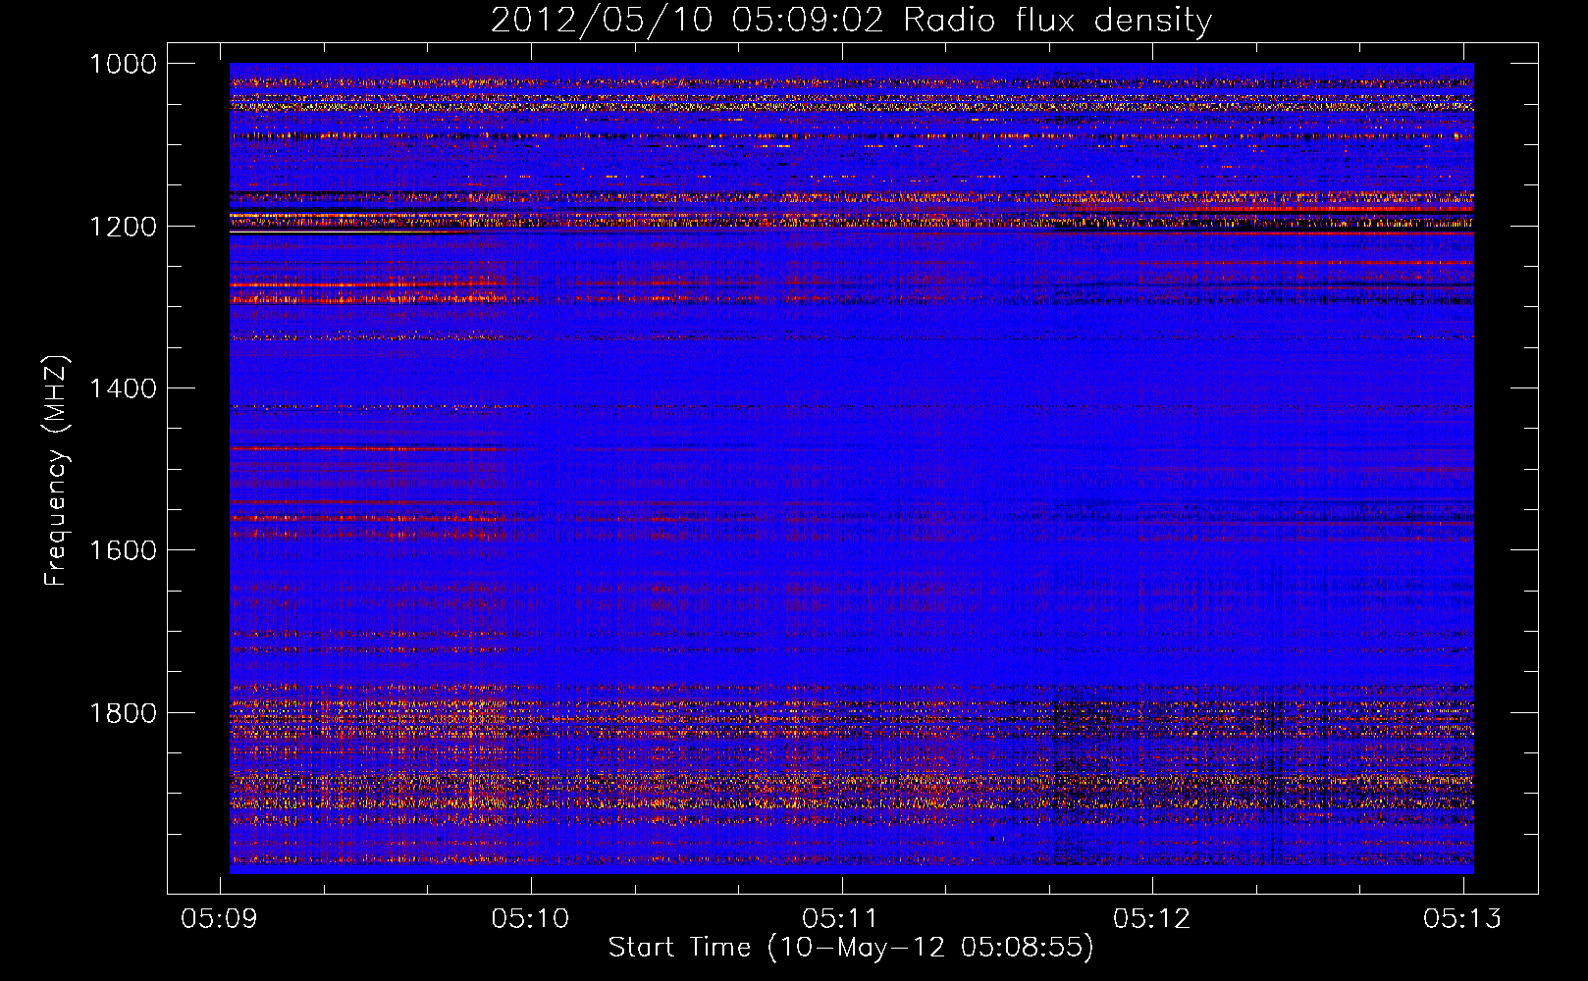1588x981 pixels.
Task: Click the 1600 frequency tick label
Action: tap(123, 550)
